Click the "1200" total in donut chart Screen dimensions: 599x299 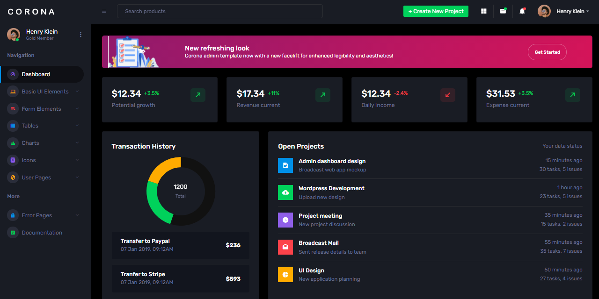pyautogui.click(x=181, y=187)
